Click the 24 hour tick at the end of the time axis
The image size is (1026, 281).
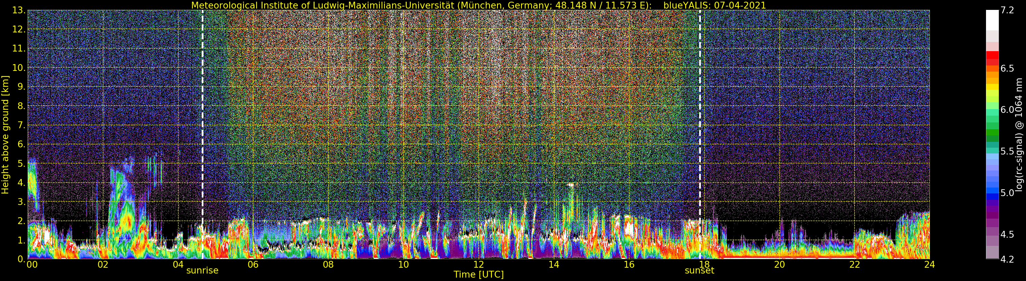[930, 265]
